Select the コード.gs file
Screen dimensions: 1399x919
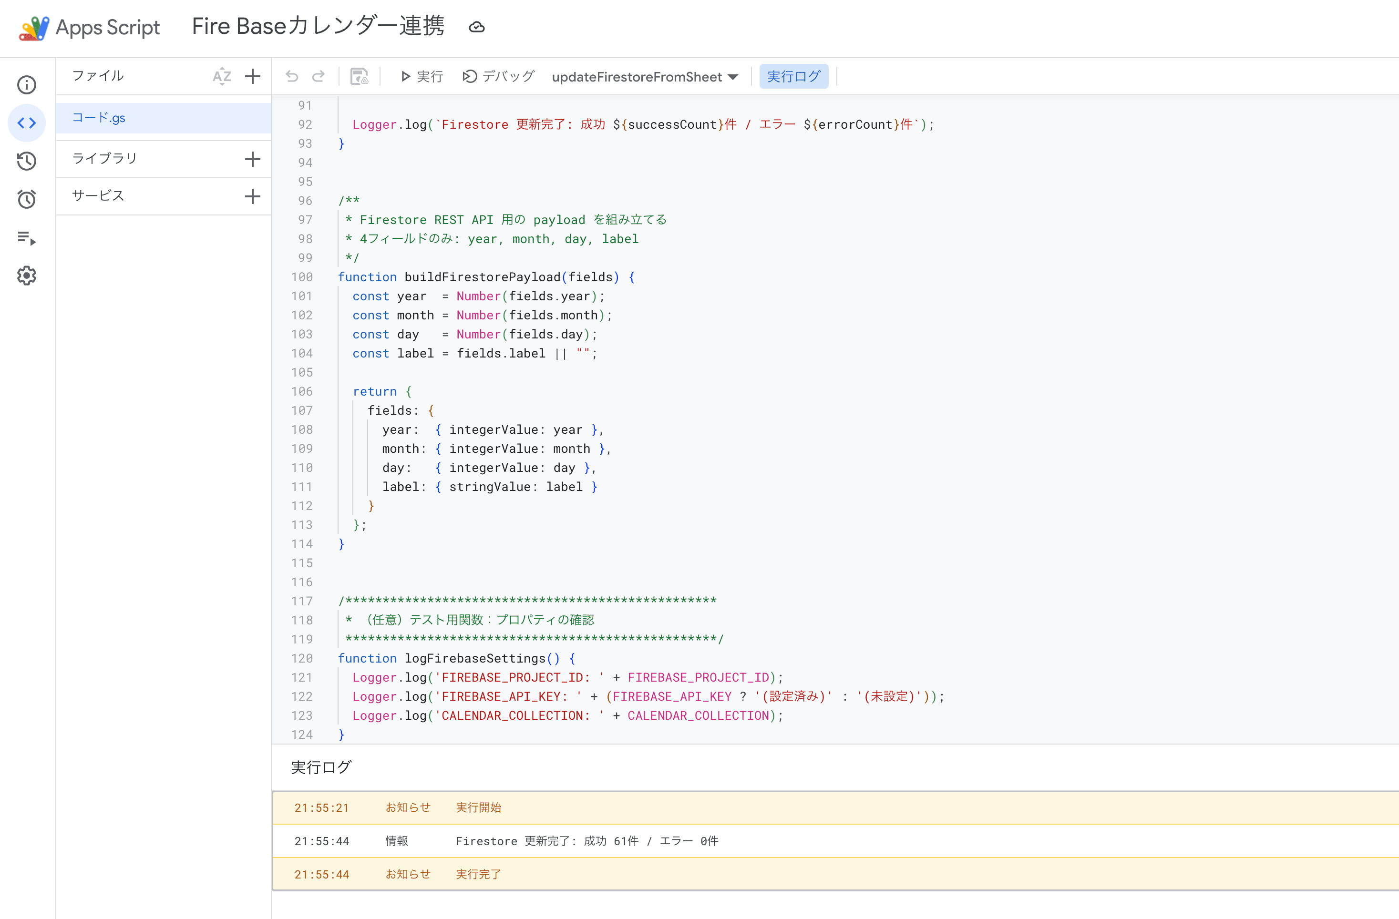(164, 118)
